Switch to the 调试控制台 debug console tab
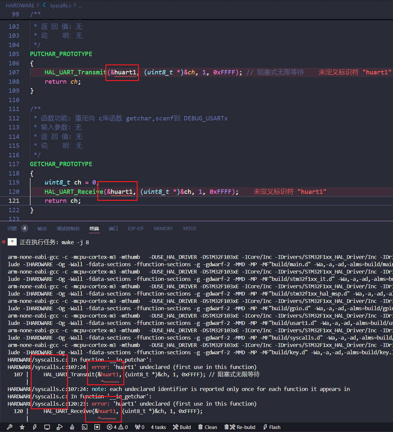This screenshot has width=393, height=432. [x=68, y=229]
